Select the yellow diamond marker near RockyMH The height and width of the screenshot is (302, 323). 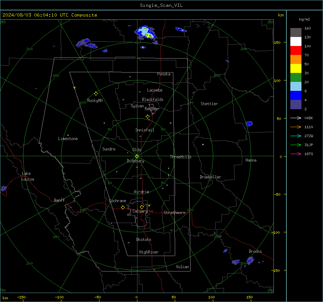point(96,94)
